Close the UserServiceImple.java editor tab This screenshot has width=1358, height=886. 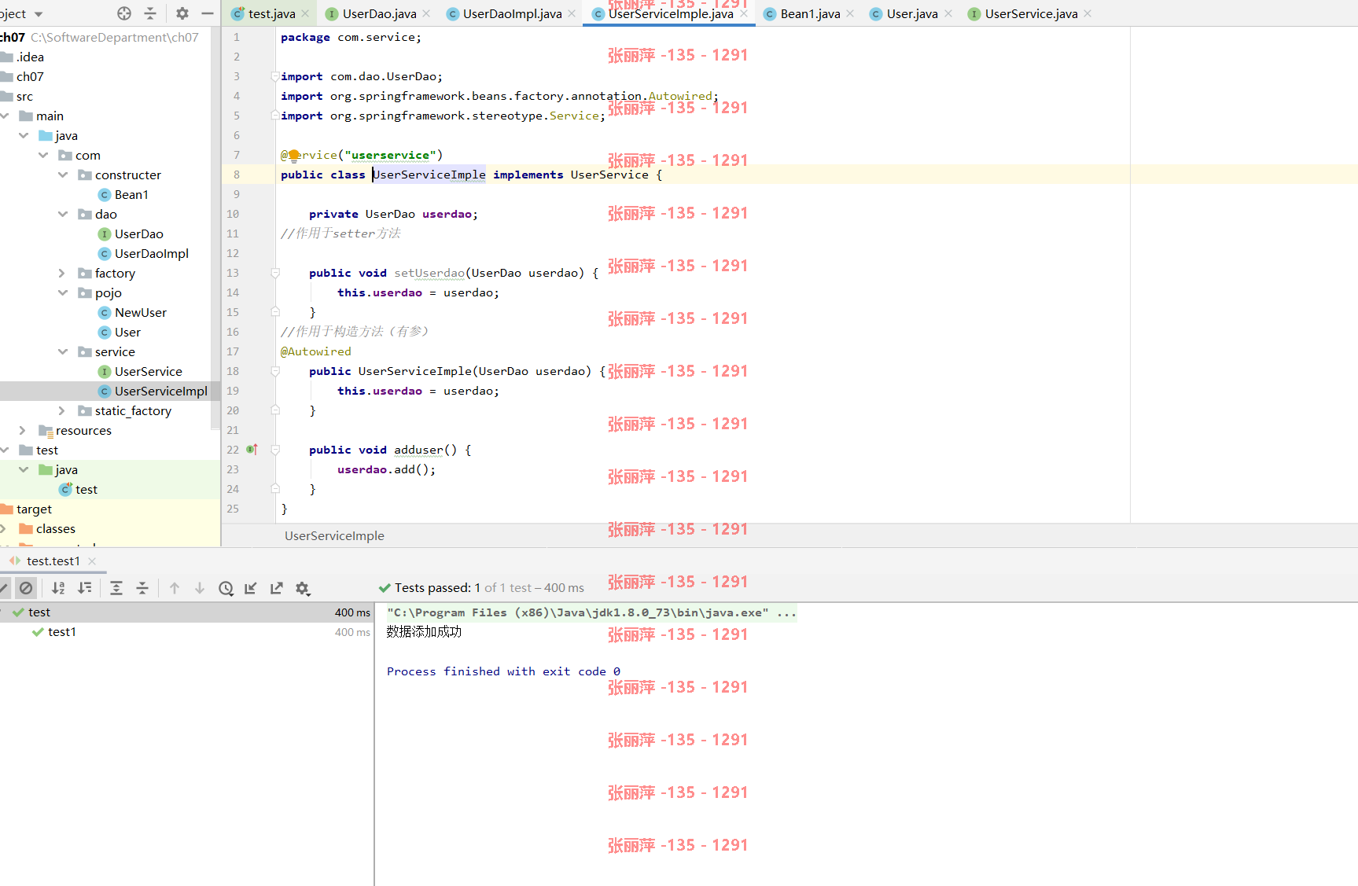click(x=744, y=13)
